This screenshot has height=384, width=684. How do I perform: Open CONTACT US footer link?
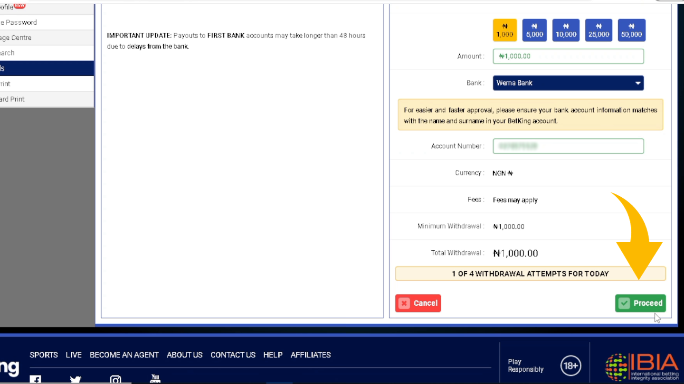233,355
